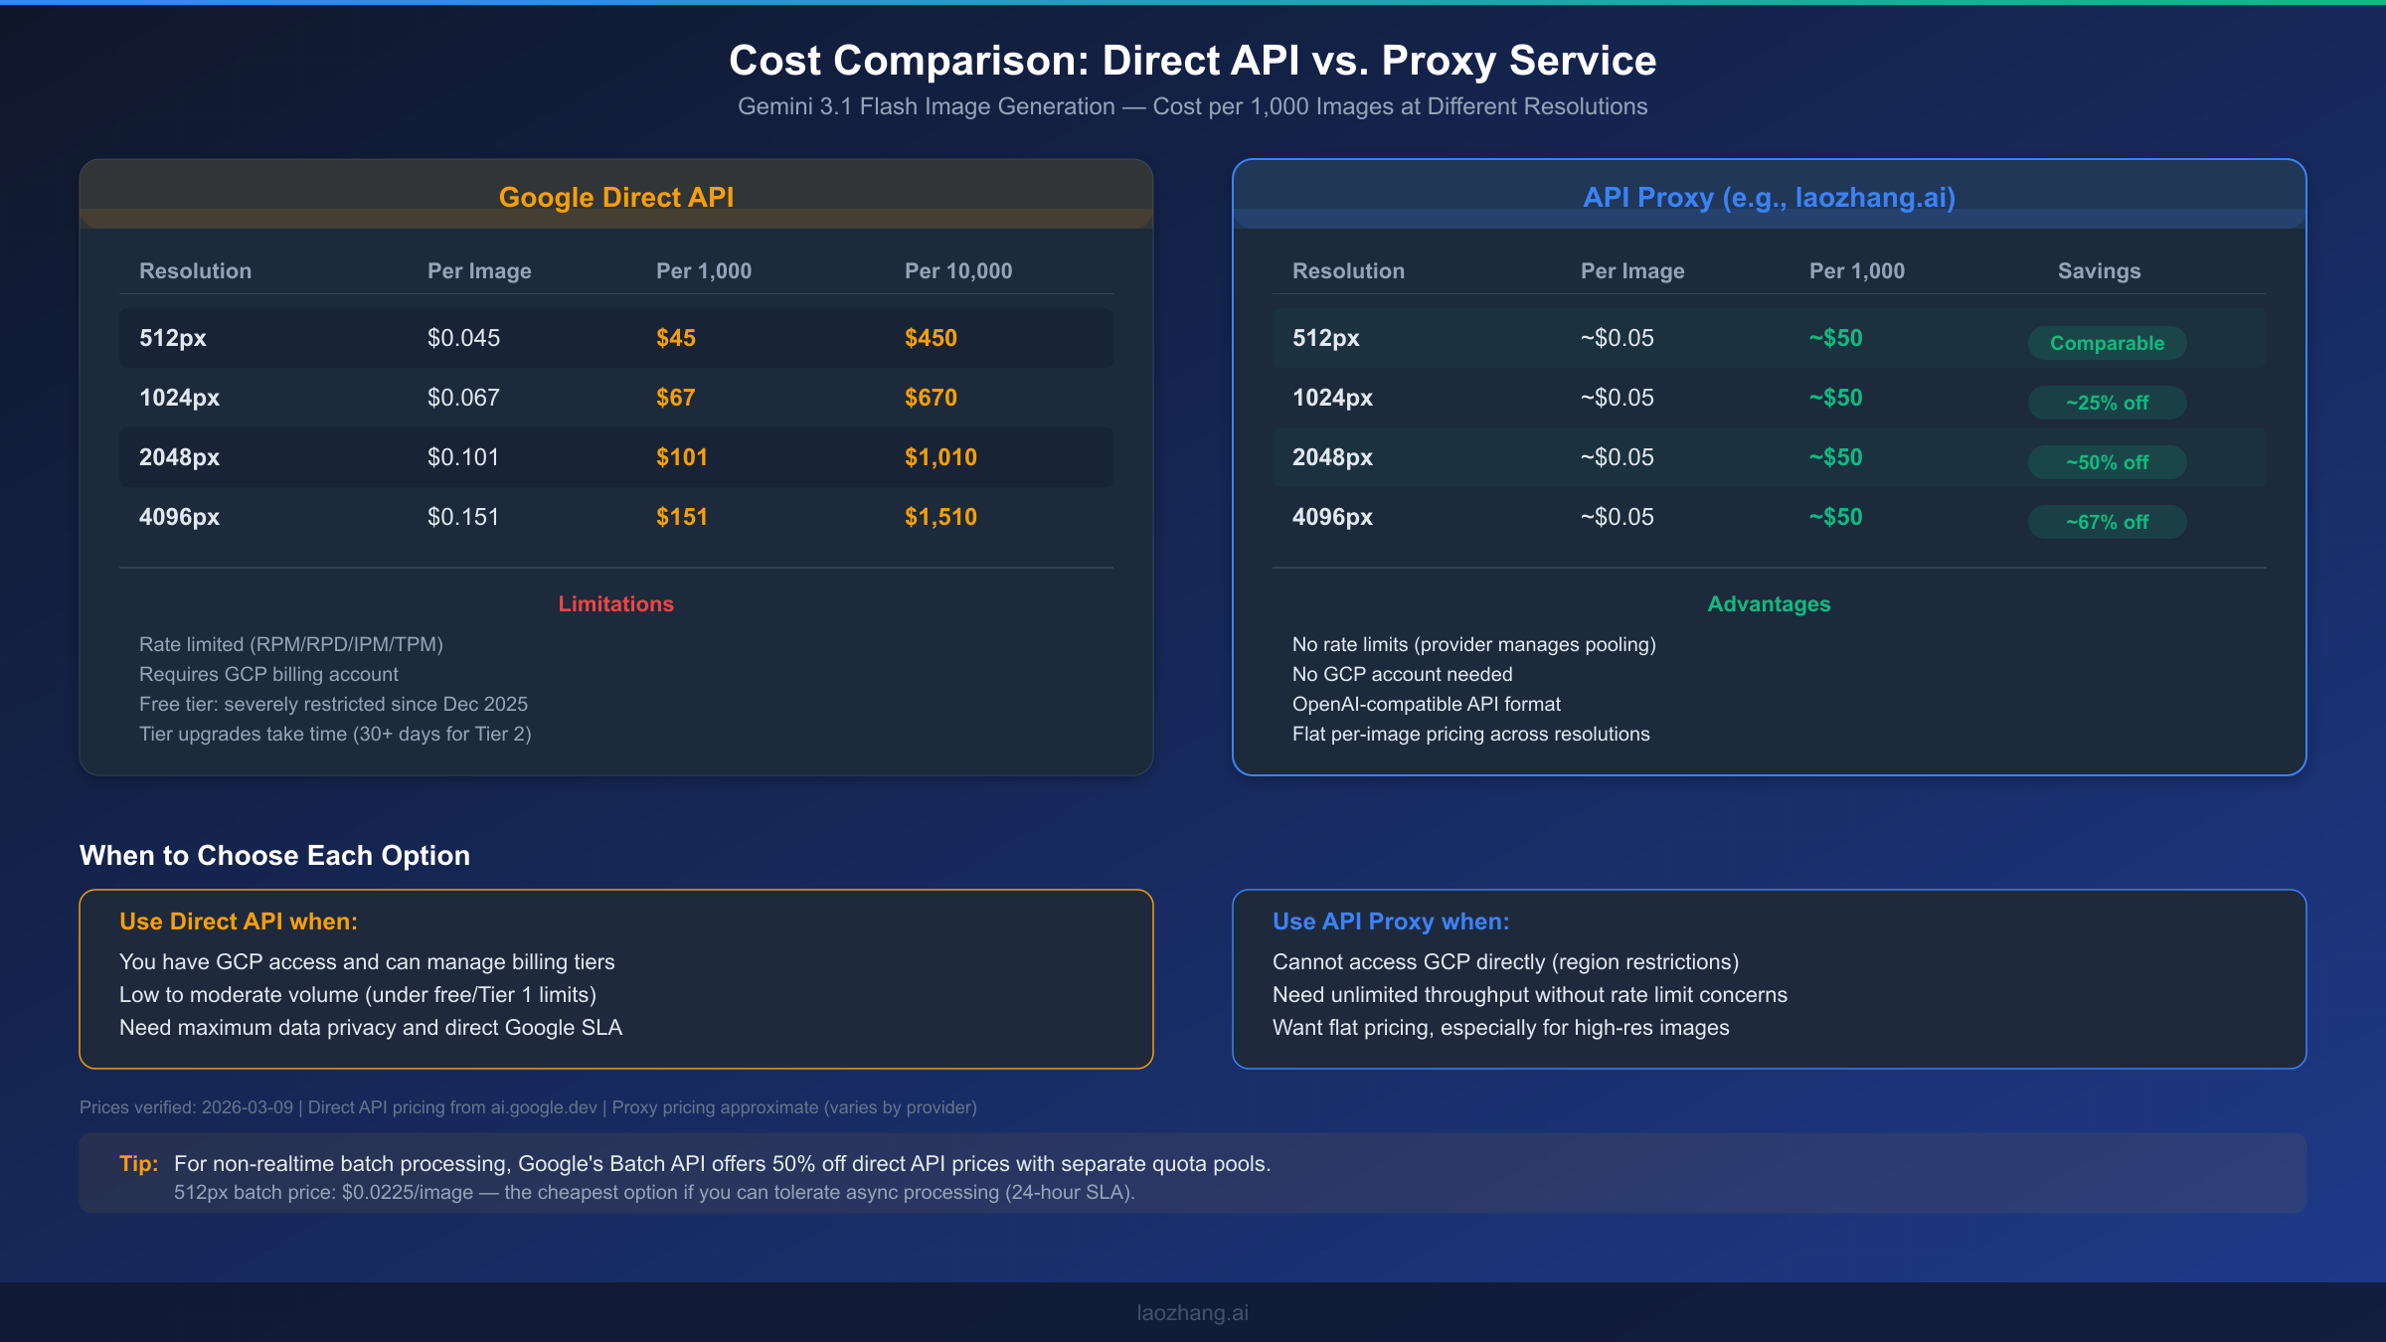Image resolution: width=2386 pixels, height=1342 pixels.
Task: Click the ~50% off savings badge
Action: point(2106,462)
